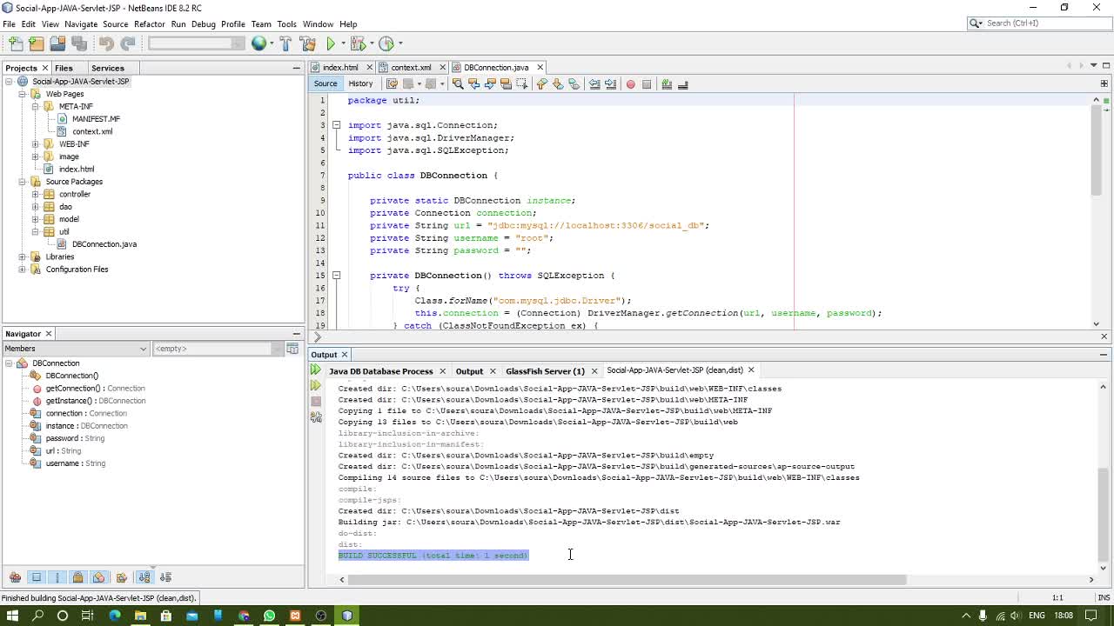The width and height of the screenshot is (1114, 626).
Task: Run the project with green play icon
Action: 331,43
